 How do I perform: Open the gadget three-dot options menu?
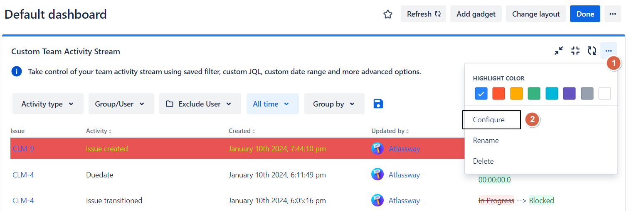608,51
